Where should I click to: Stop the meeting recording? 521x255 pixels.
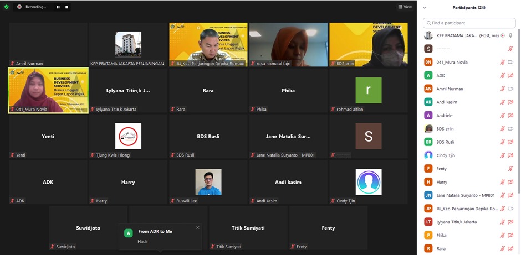67,7
